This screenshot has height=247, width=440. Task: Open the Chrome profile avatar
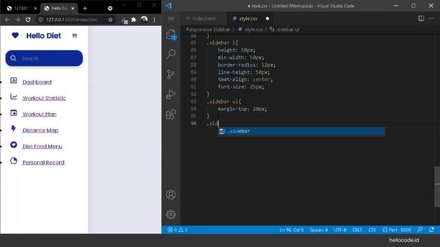point(144,19)
